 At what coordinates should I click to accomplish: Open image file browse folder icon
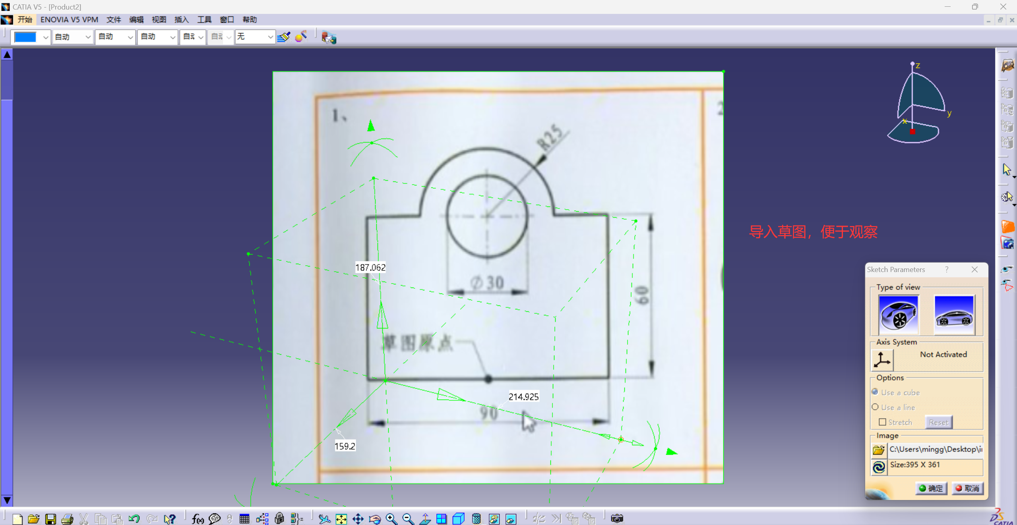[878, 450]
